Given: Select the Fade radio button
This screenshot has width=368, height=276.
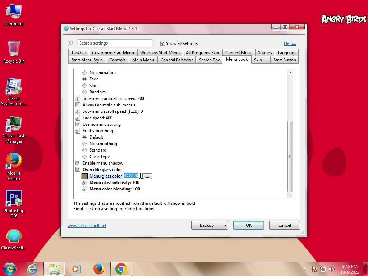Looking at the screenshot, I should tap(84, 79).
